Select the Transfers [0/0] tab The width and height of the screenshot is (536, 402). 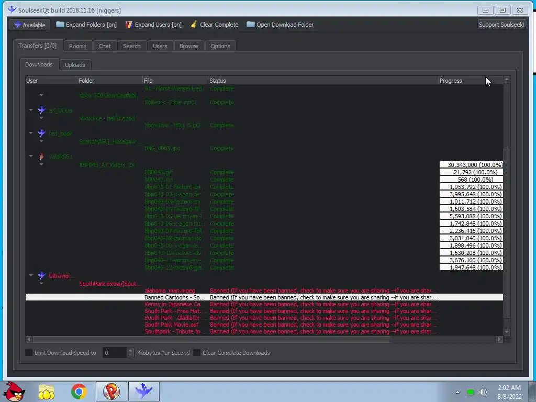click(x=38, y=46)
